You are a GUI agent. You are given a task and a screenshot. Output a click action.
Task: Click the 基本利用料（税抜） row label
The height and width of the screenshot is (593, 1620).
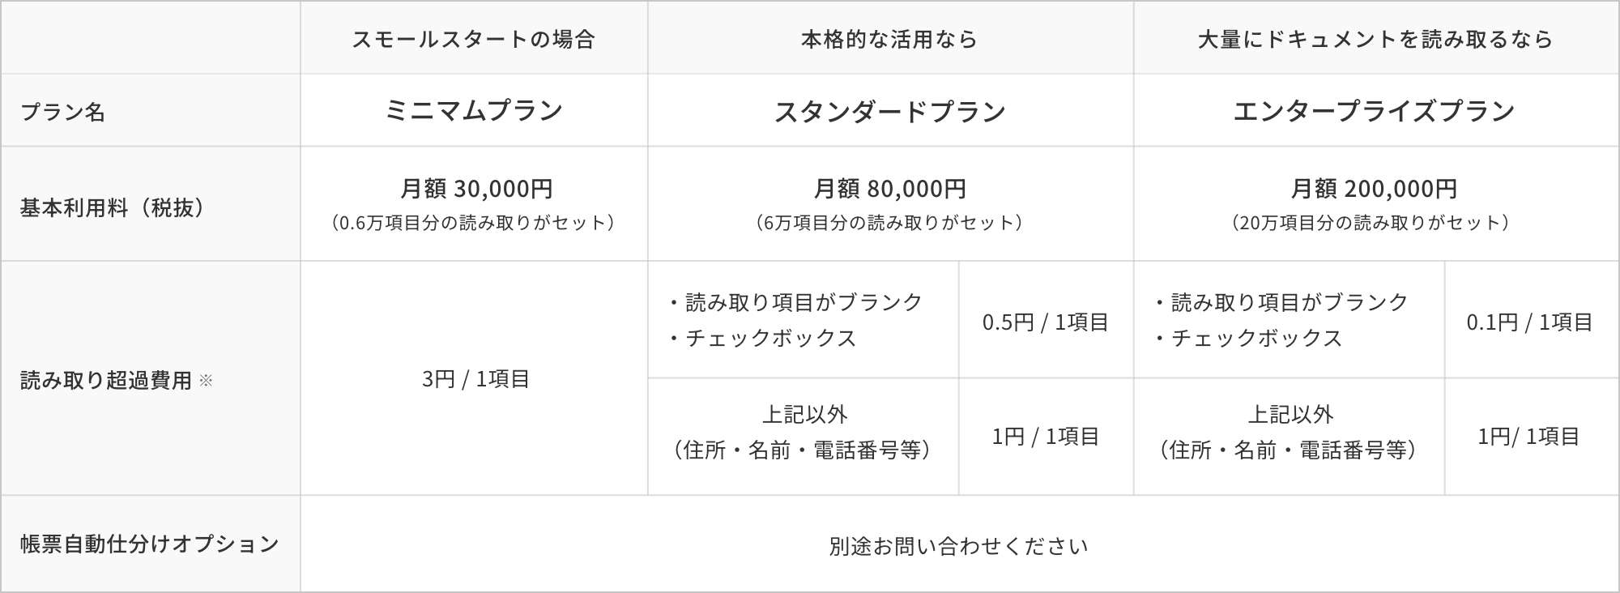[112, 208]
